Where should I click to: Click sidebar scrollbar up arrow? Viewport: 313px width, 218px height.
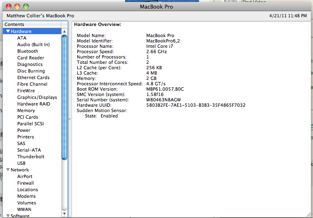click(64, 31)
